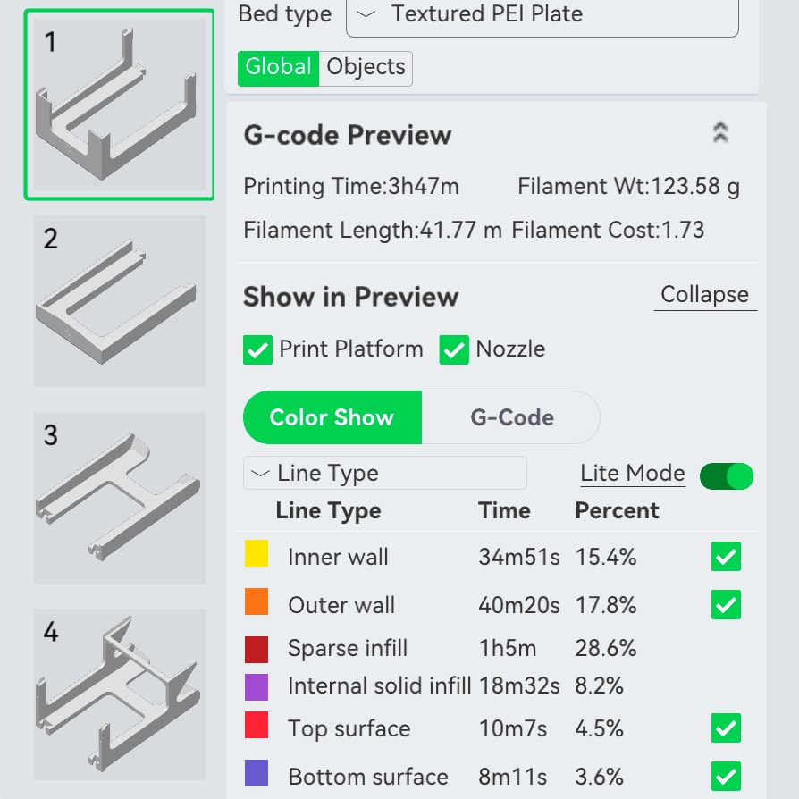Click the Collapse link
The image size is (799, 799).
[705, 295]
